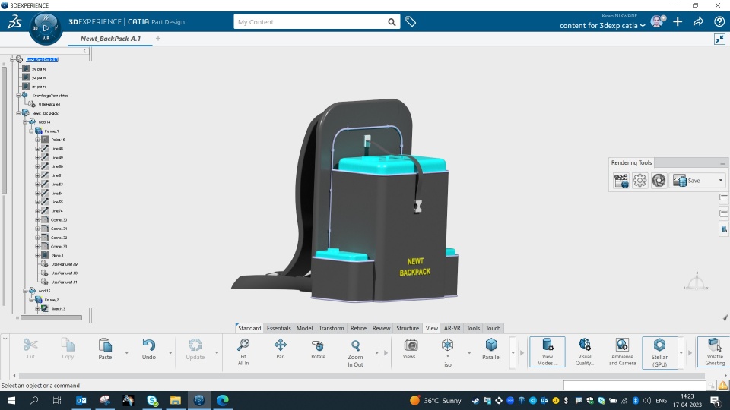The width and height of the screenshot is (730, 410).
Task: Open the Save dropdown in Rendering Tools
Action: [x=721, y=181]
